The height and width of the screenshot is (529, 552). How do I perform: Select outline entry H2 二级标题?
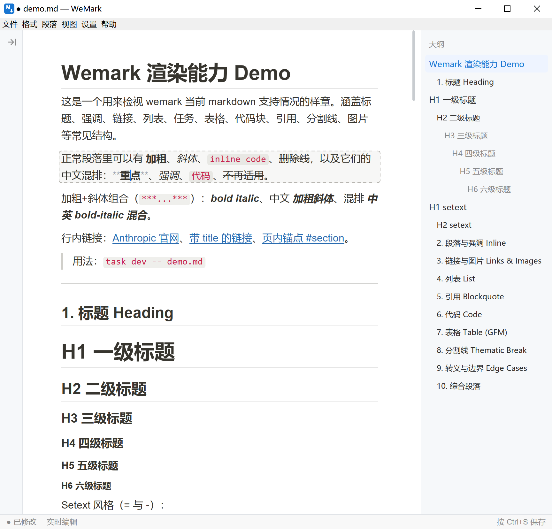point(487,118)
